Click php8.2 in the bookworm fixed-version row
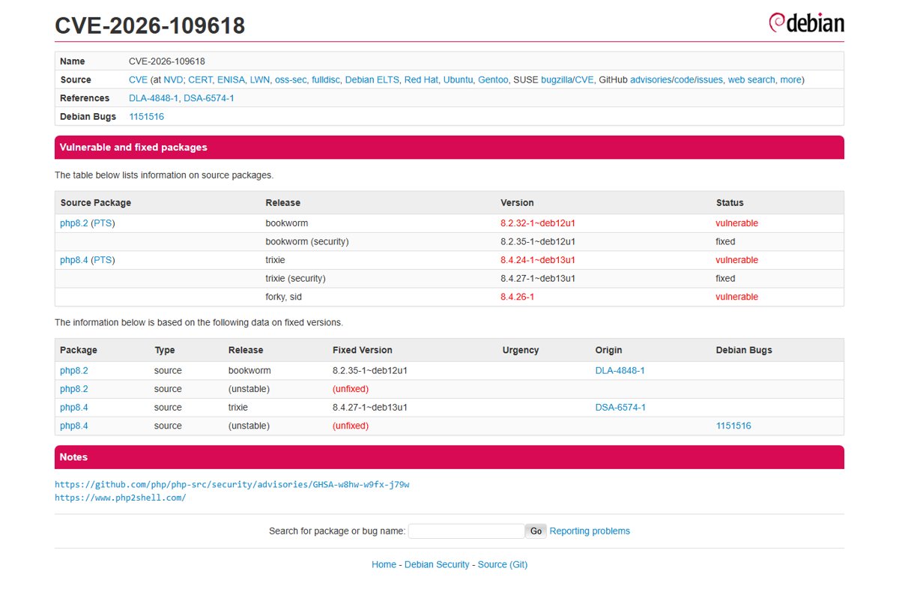This screenshot has height=592, width=899. pyautogui.click(x=74, y=370)
